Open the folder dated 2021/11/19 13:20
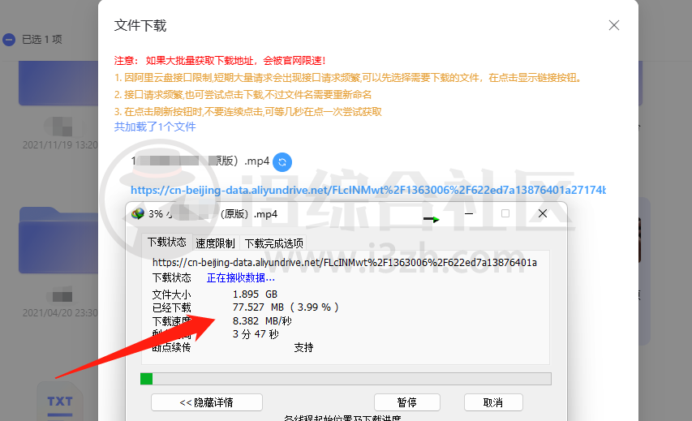This screenshot has height=421, width=692. [x=58, y=84]
